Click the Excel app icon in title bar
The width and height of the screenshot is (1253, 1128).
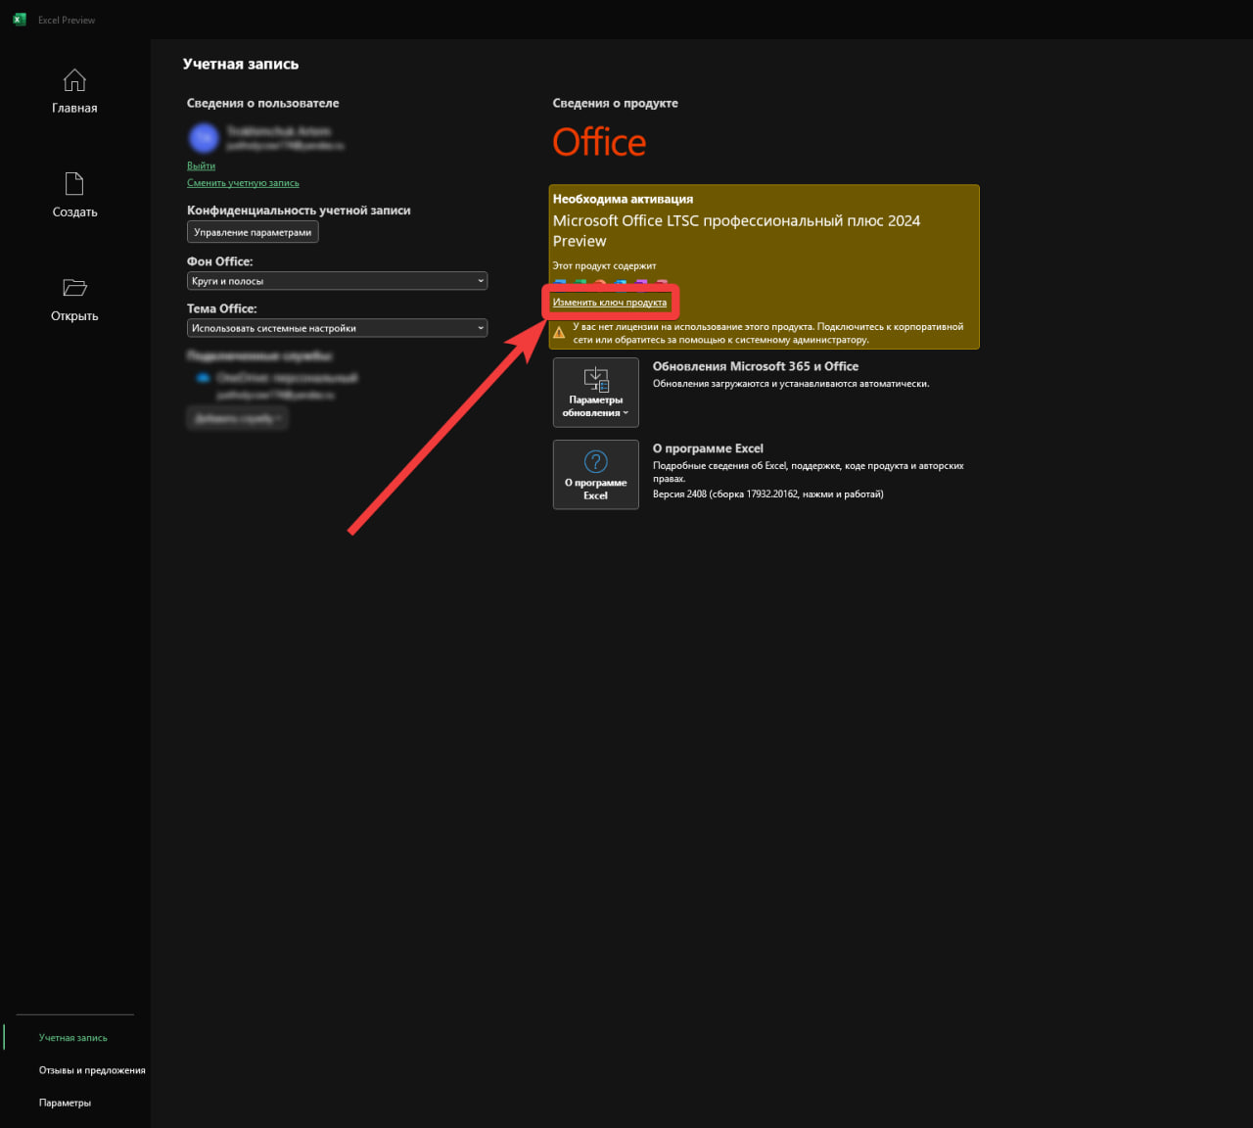tap(20, 20)
